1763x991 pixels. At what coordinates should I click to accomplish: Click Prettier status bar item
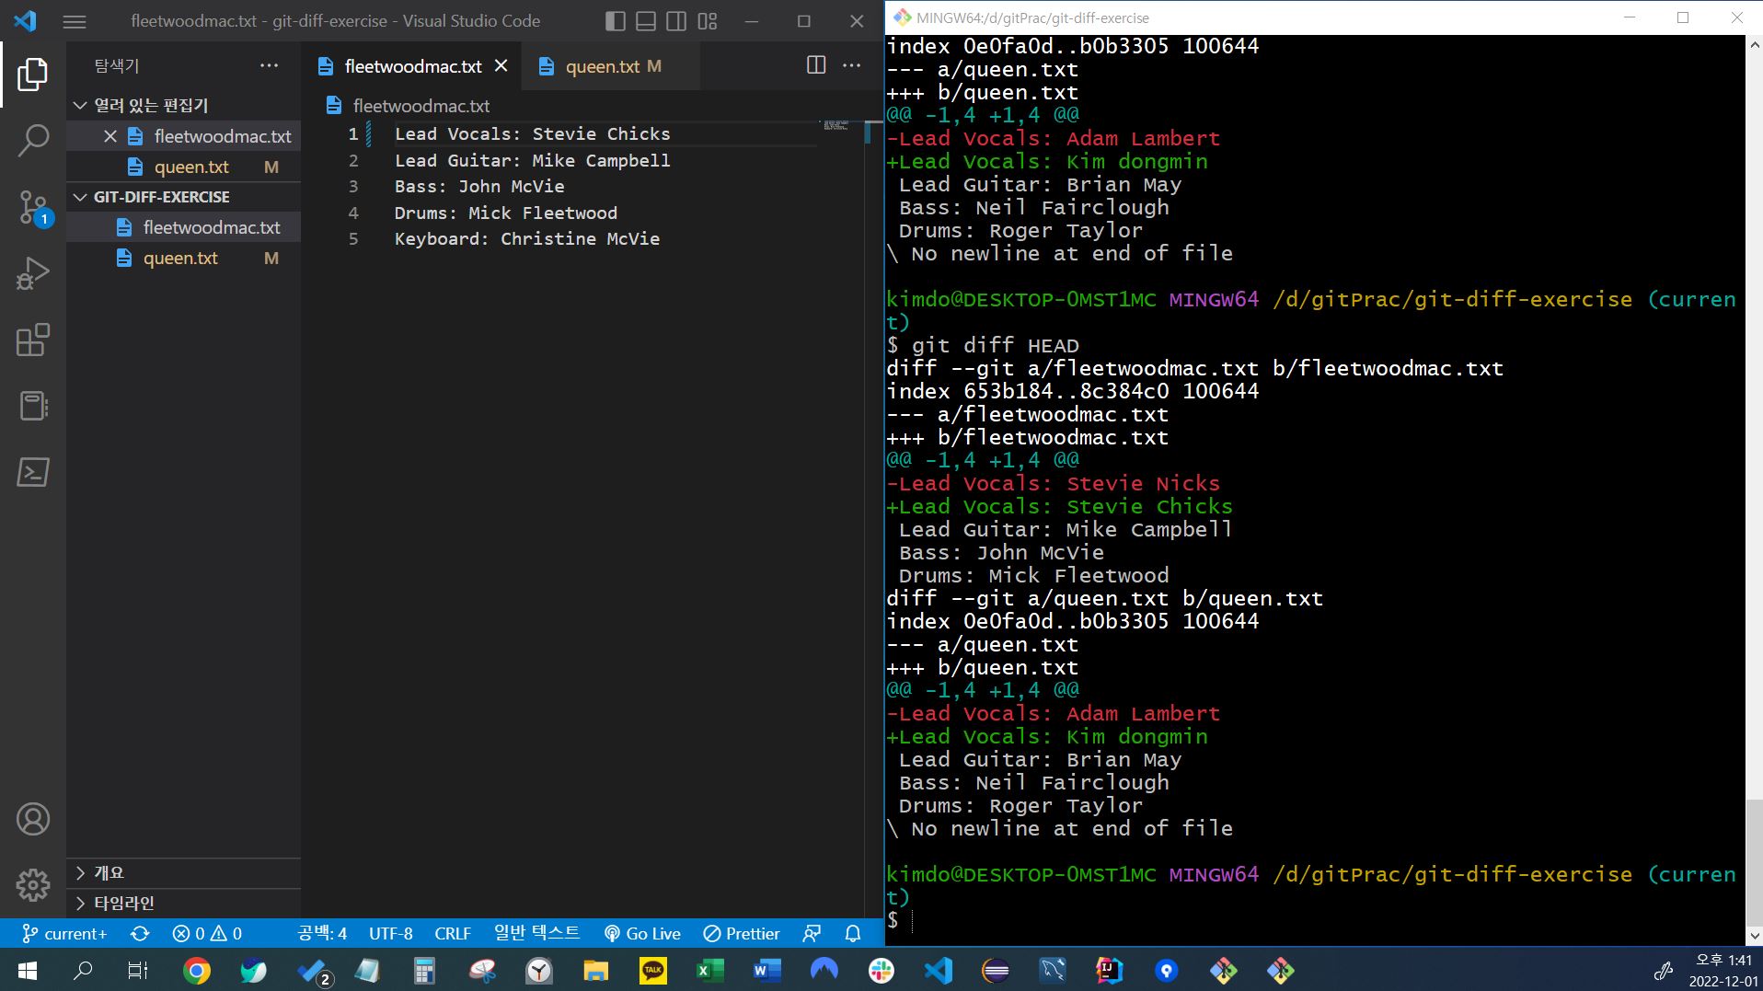pyautogui.click(x=742, y=933)
